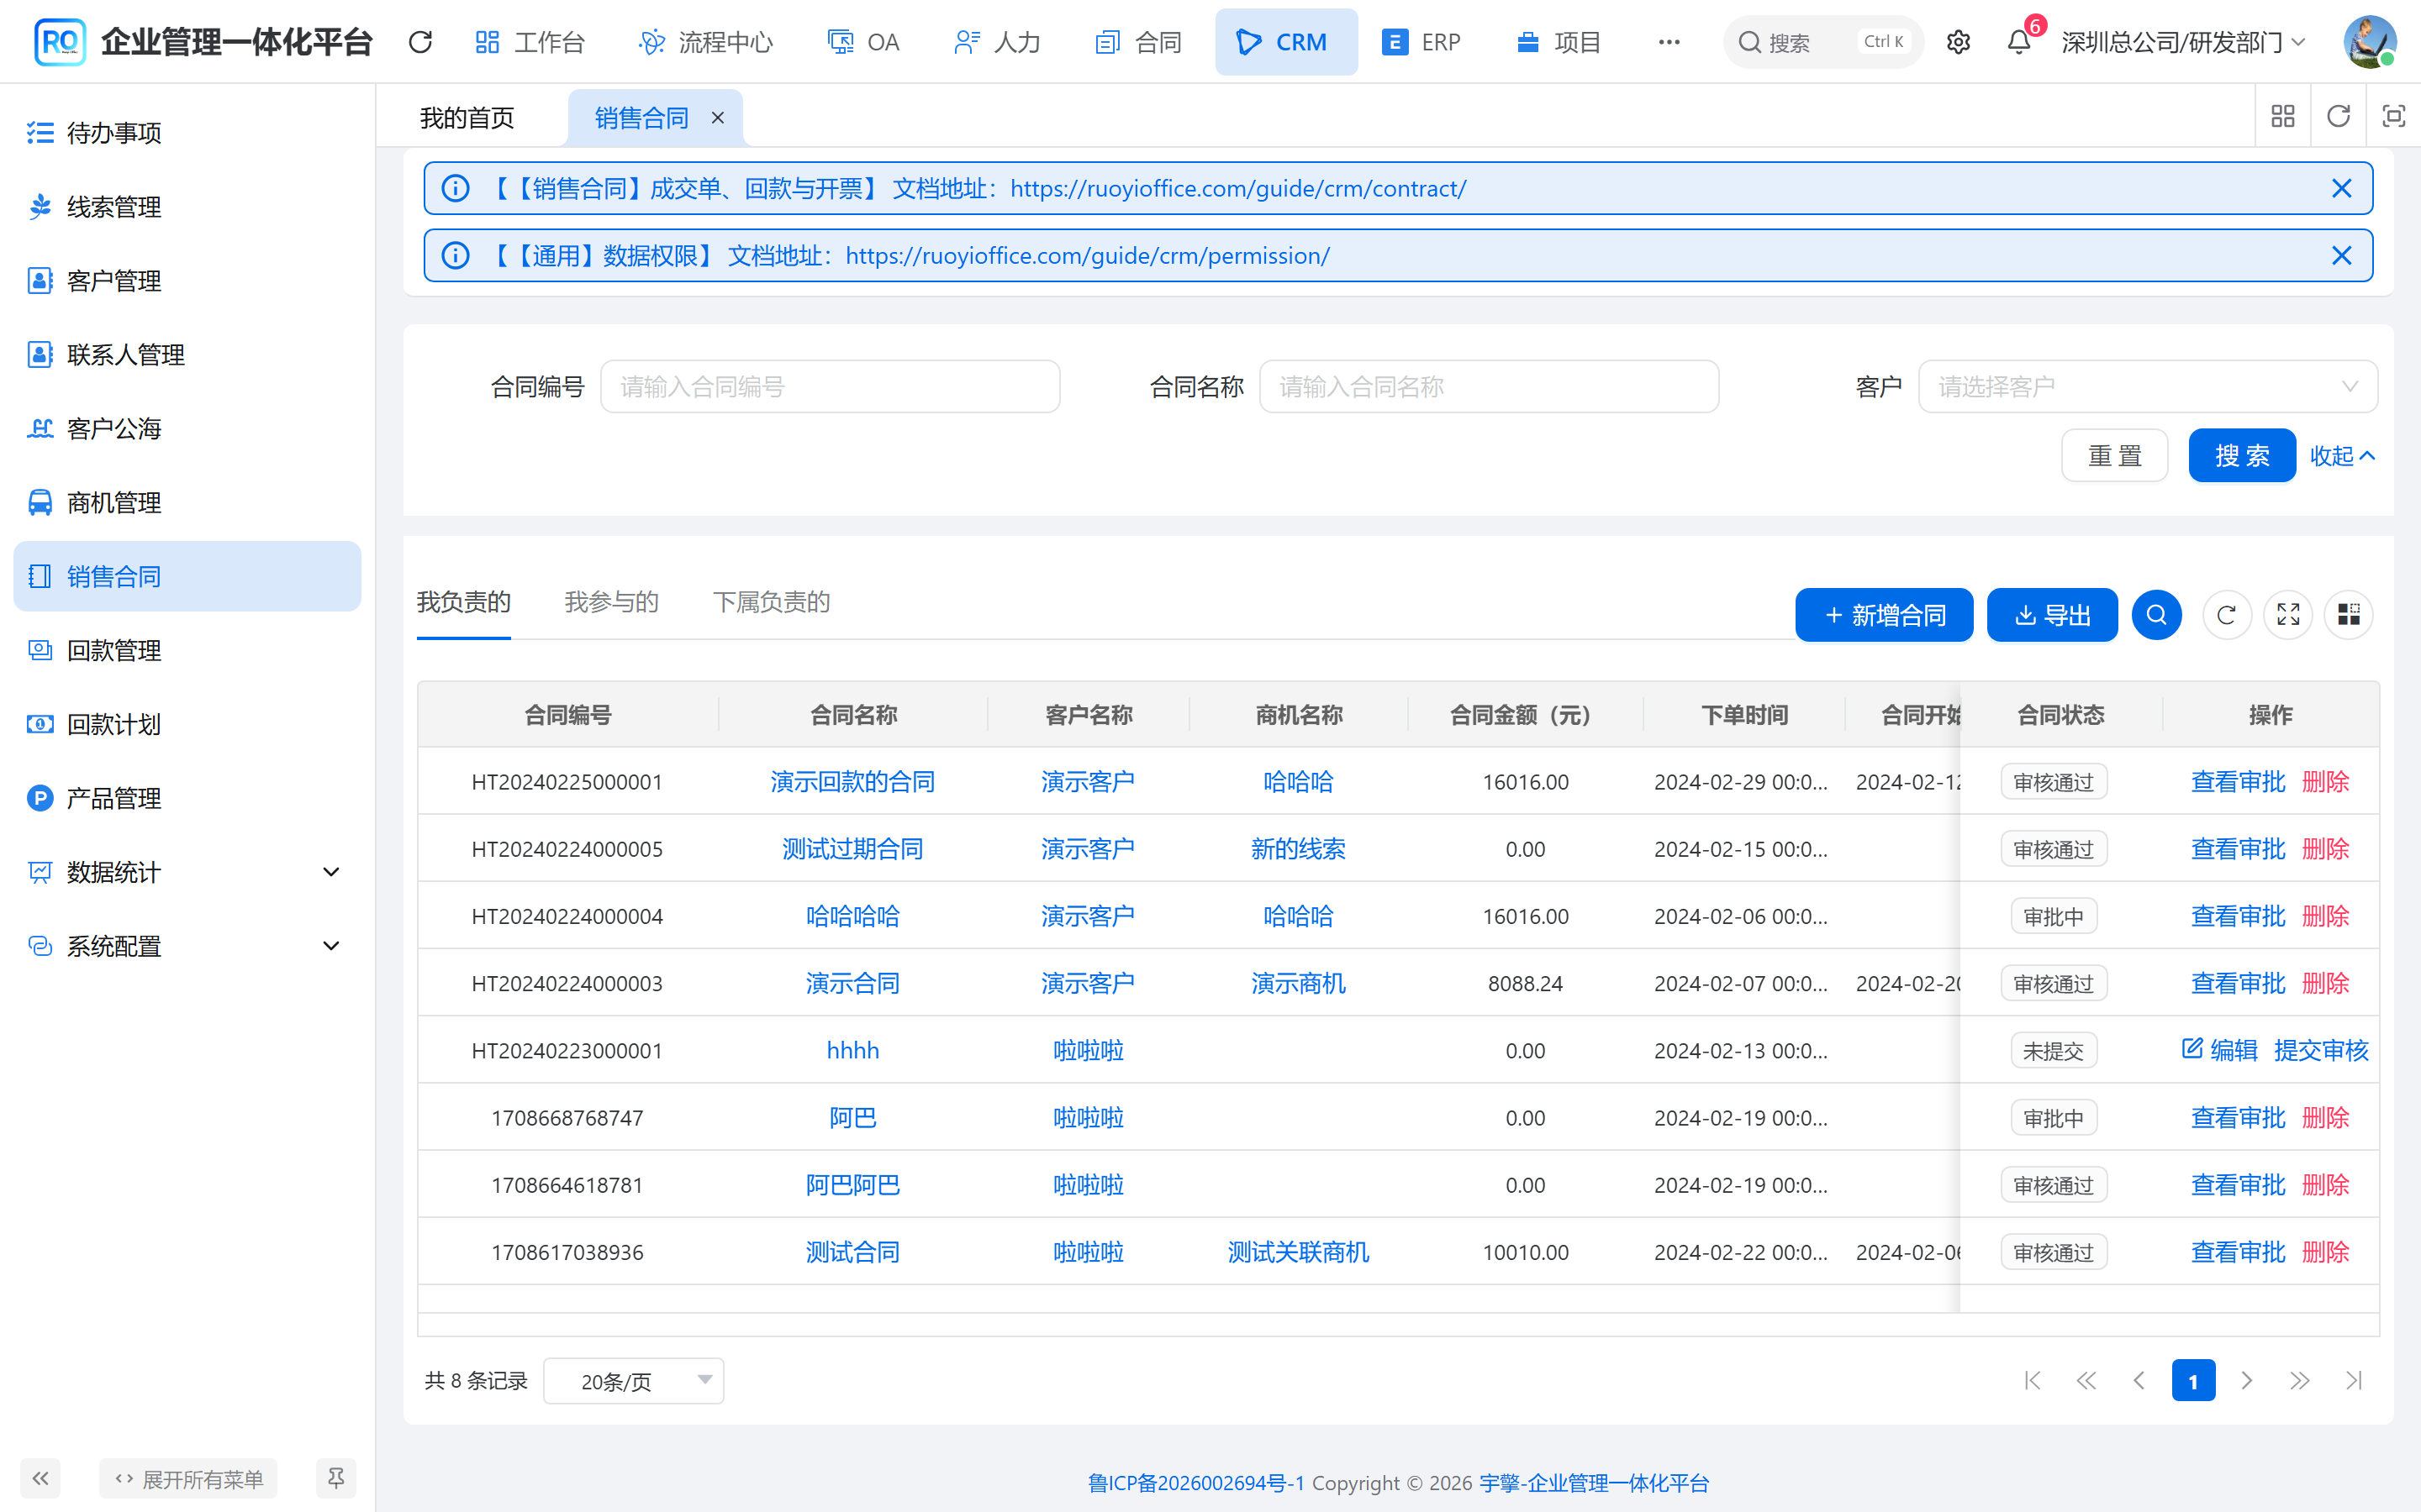Open 线索管理 in the sidebar

click(187, 207)
